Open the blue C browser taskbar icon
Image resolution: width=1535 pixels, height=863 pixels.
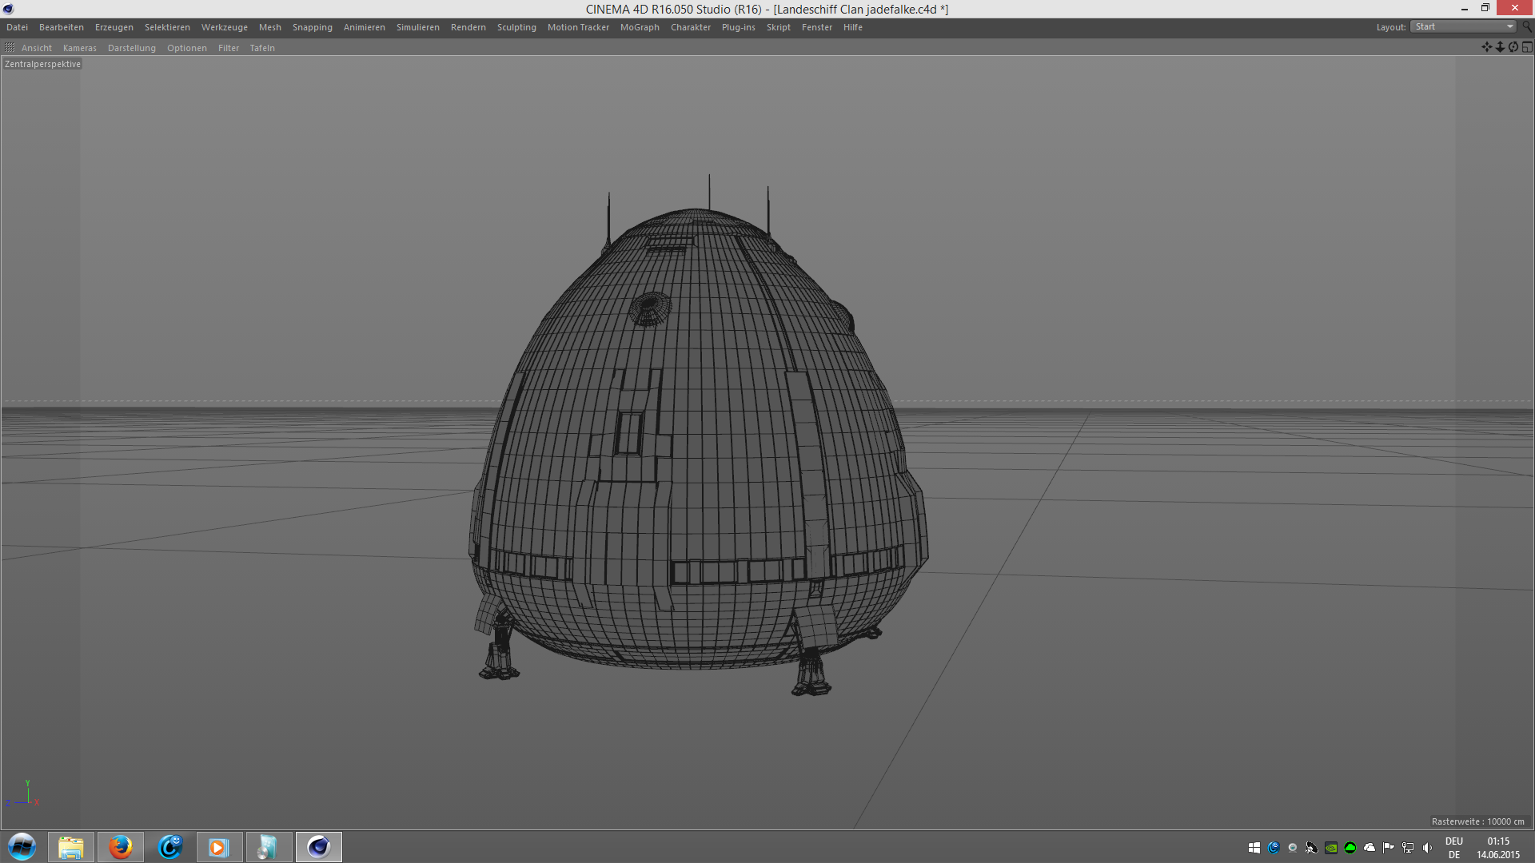pos(170,847)
